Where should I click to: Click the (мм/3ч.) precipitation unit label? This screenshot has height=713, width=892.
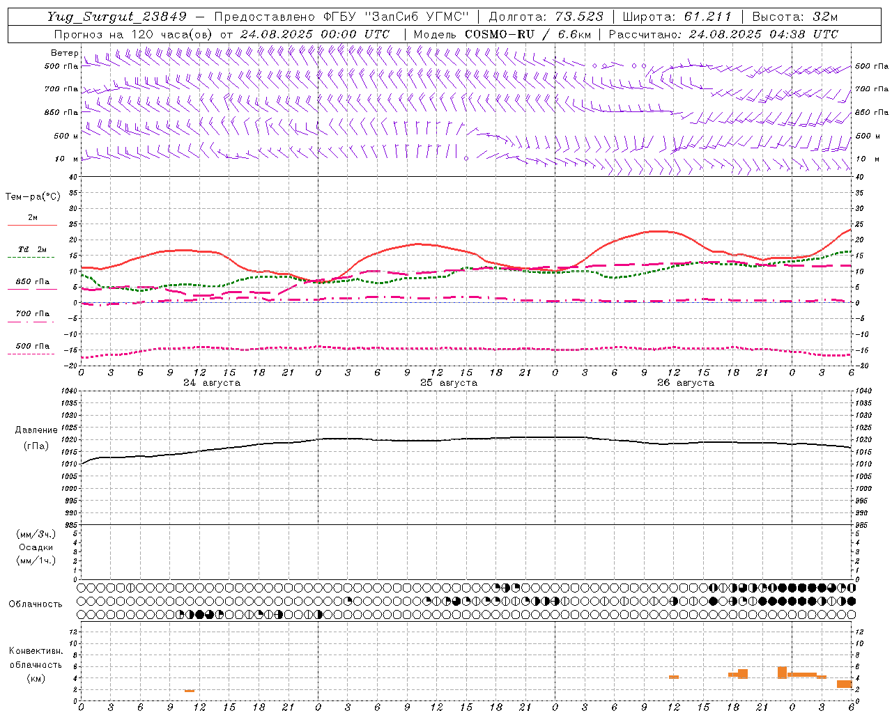tap(36, 534)
